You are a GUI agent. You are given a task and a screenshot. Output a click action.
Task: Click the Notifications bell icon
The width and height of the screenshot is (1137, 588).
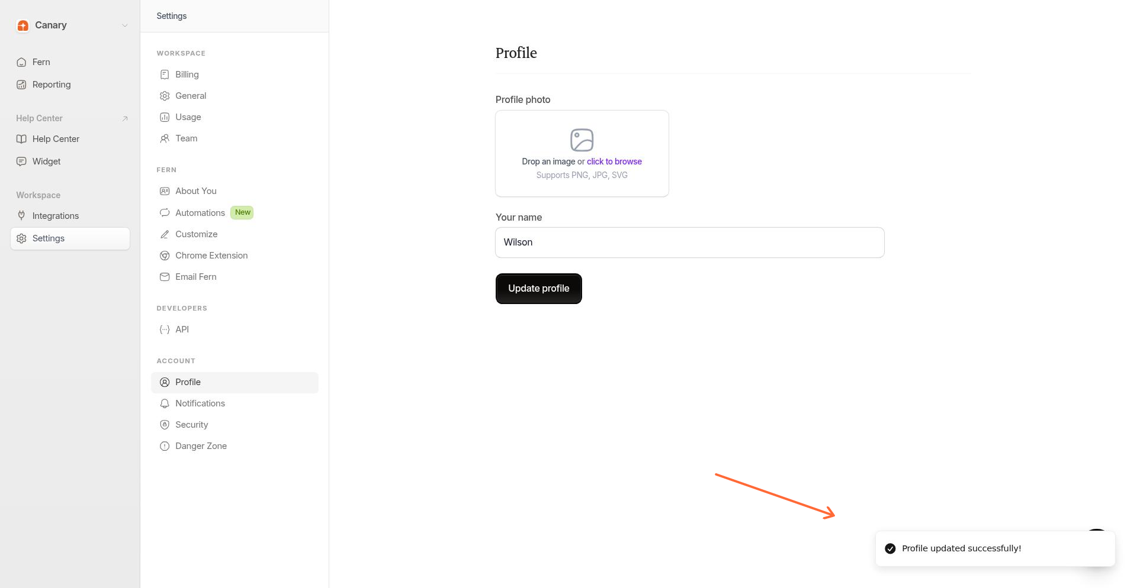164,403
